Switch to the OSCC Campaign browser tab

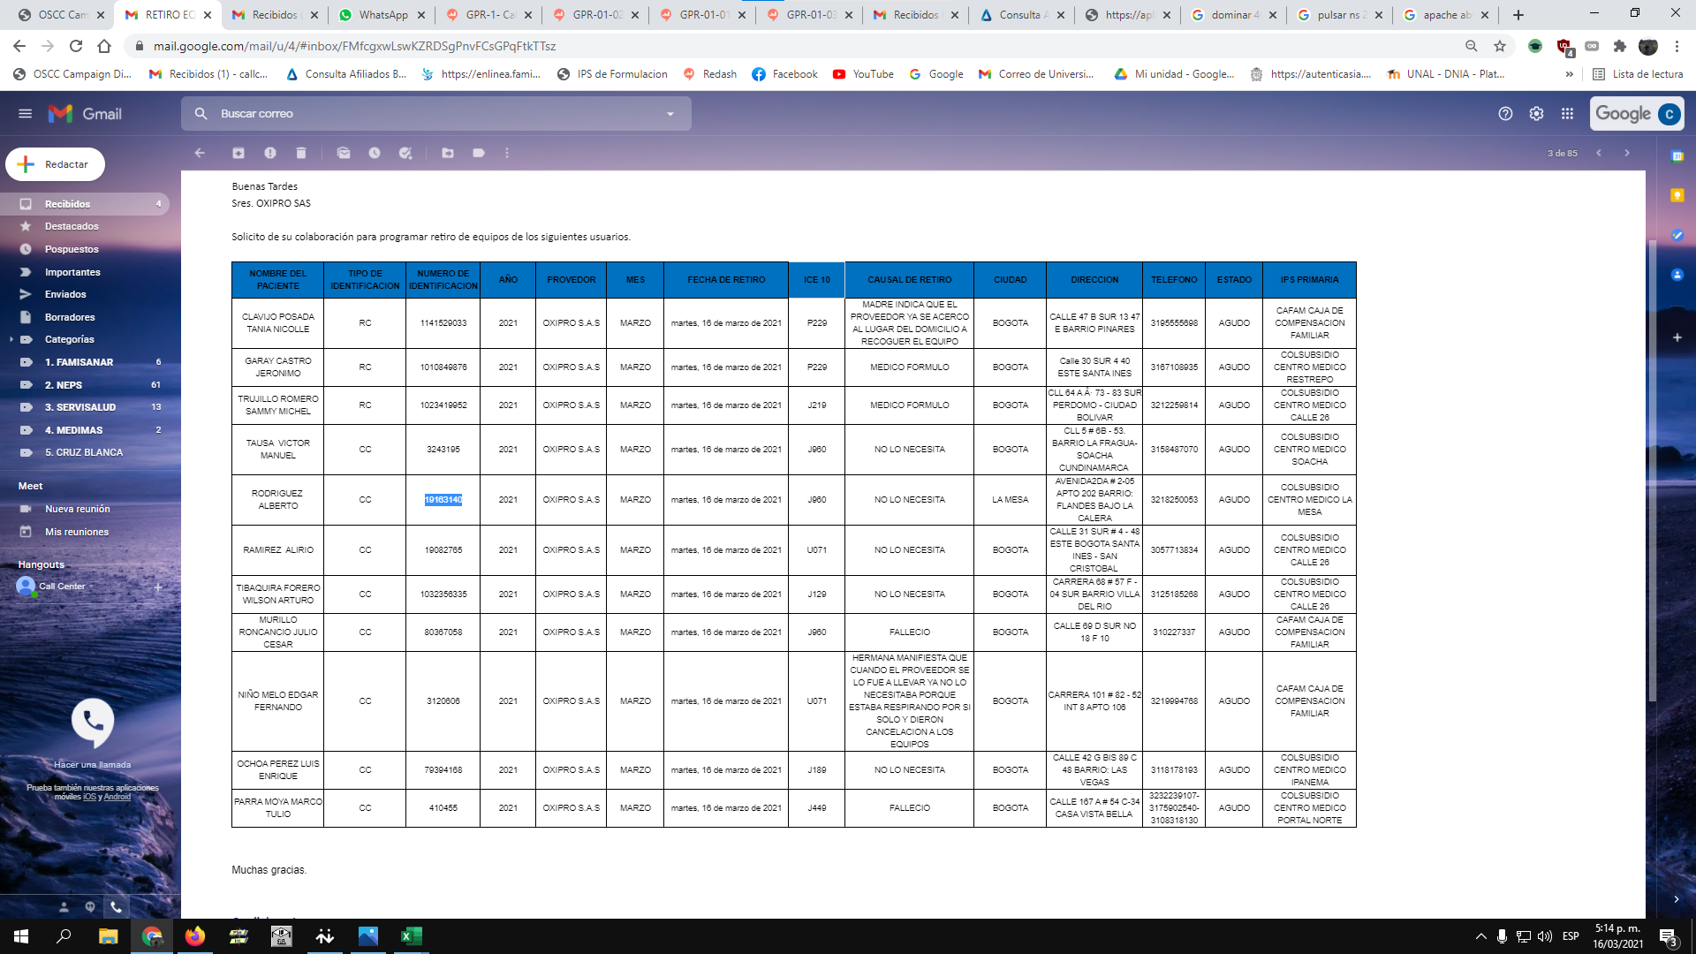62,15
